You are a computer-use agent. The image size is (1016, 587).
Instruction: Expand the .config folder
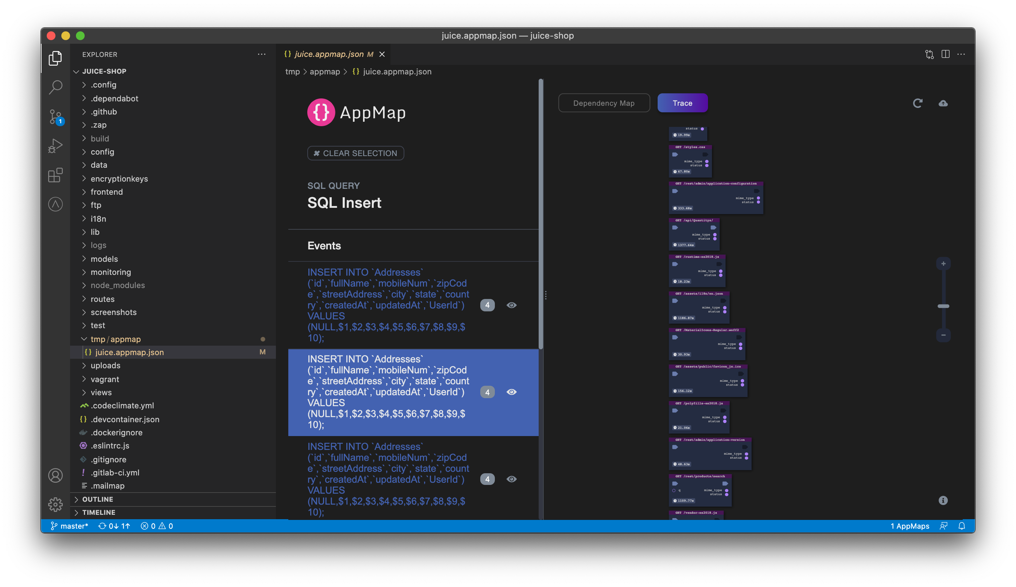coord(173,85)
